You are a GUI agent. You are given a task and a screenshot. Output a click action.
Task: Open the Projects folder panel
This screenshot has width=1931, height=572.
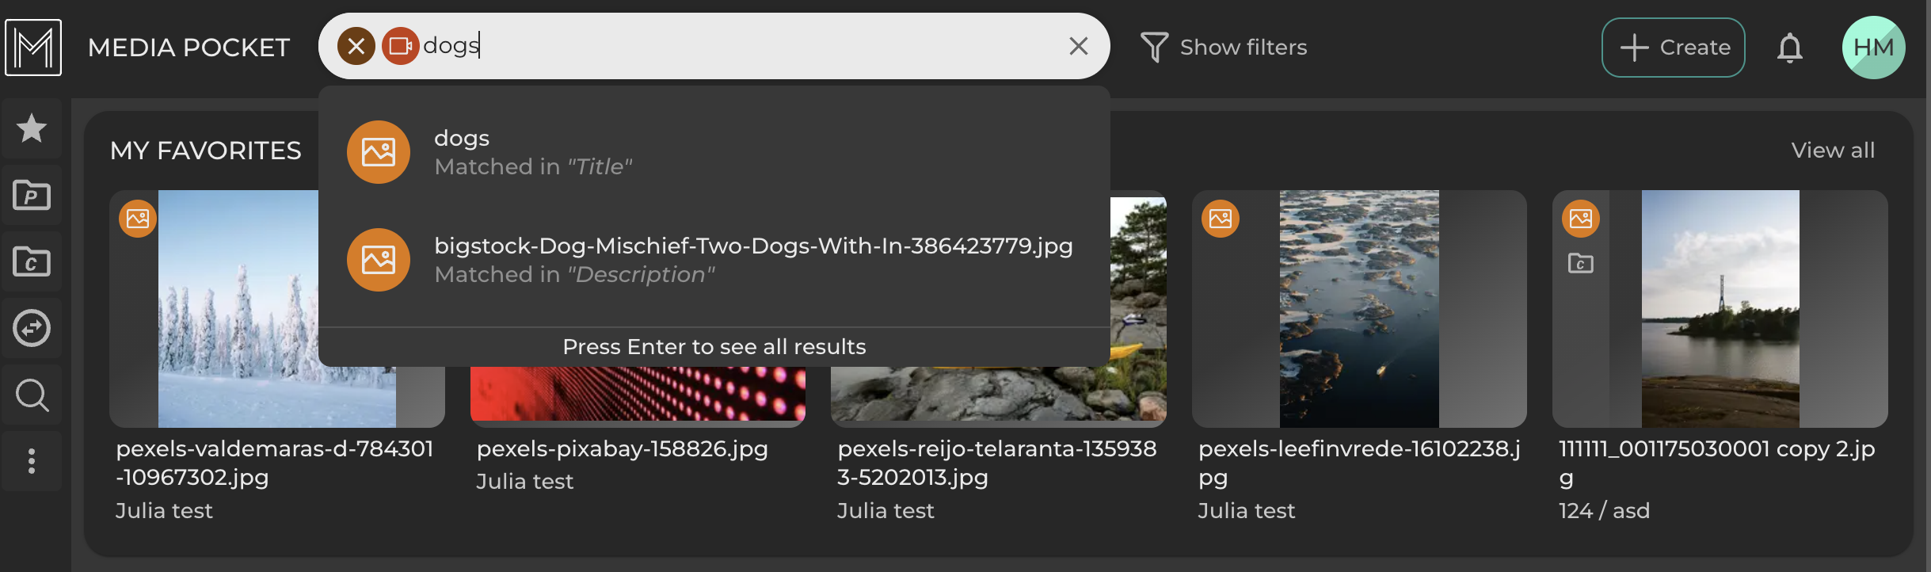pos(32,195)
